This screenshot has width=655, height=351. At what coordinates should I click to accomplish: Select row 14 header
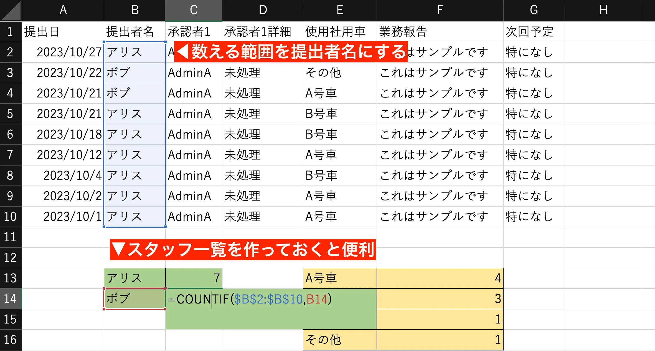11,299
